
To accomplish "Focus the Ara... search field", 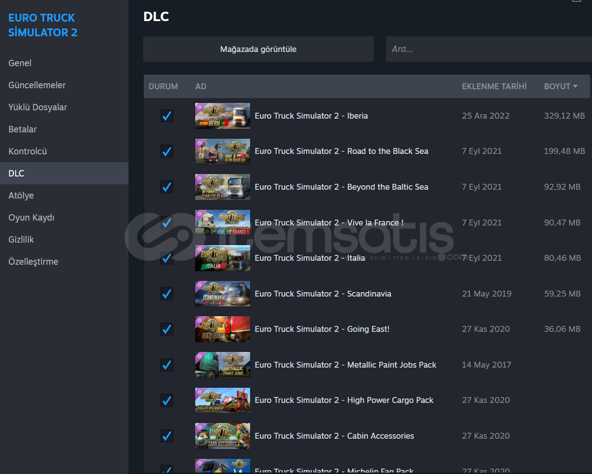I will click(x=489, y=49).
